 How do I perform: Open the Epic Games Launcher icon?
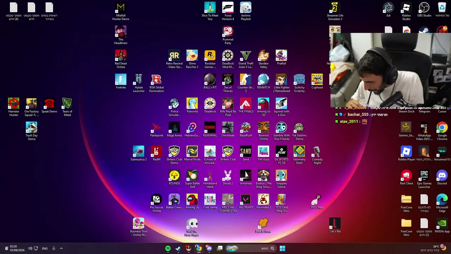click(424, 180)
